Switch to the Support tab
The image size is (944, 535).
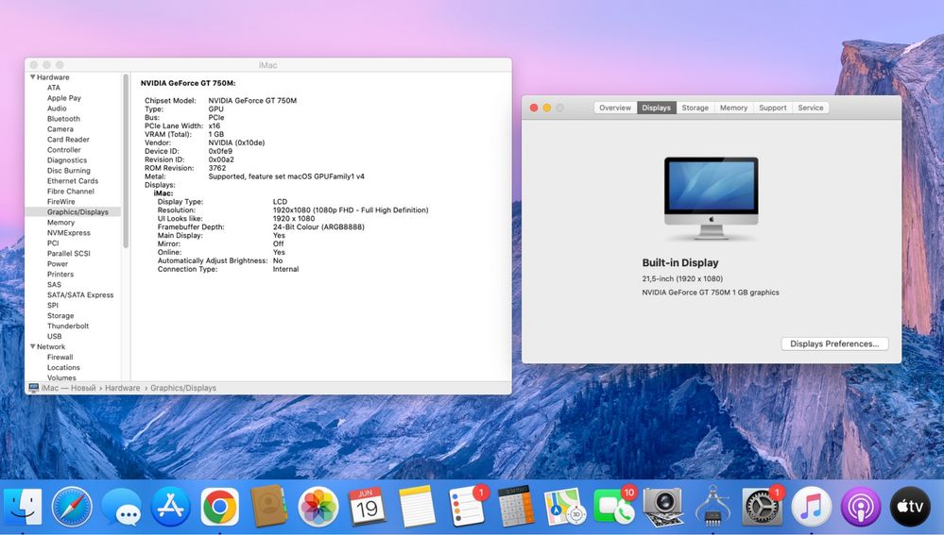click(772, 108)
